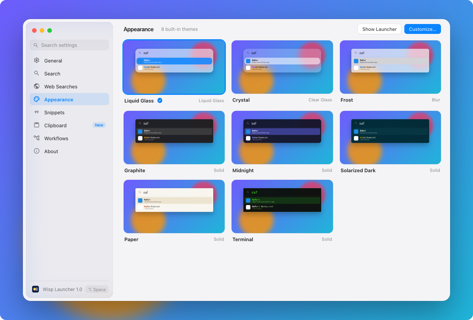The height and width of the screenshot is (320, 473).
Task: Click the ⌥ Space hotkey badge
Action: [x=97, y=290]
